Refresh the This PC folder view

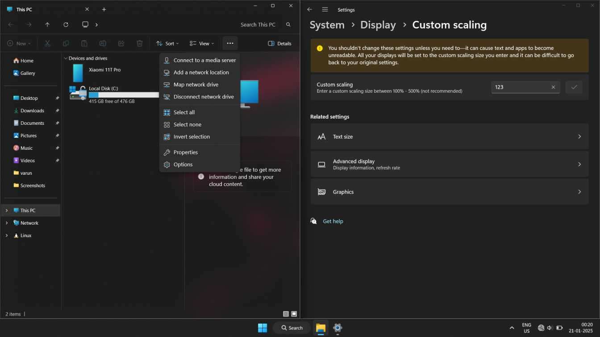66,25
